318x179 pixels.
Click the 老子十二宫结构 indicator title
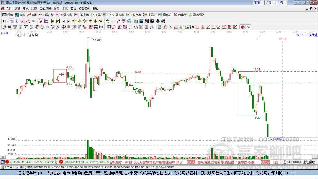[27, 35]
